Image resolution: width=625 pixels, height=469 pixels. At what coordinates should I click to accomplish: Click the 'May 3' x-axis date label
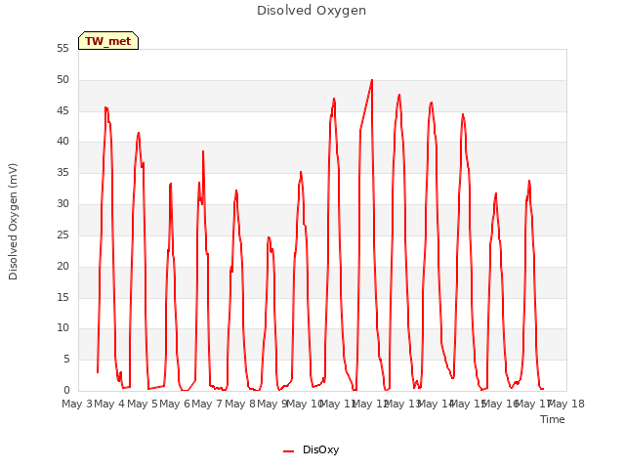(x=77, y=404)
